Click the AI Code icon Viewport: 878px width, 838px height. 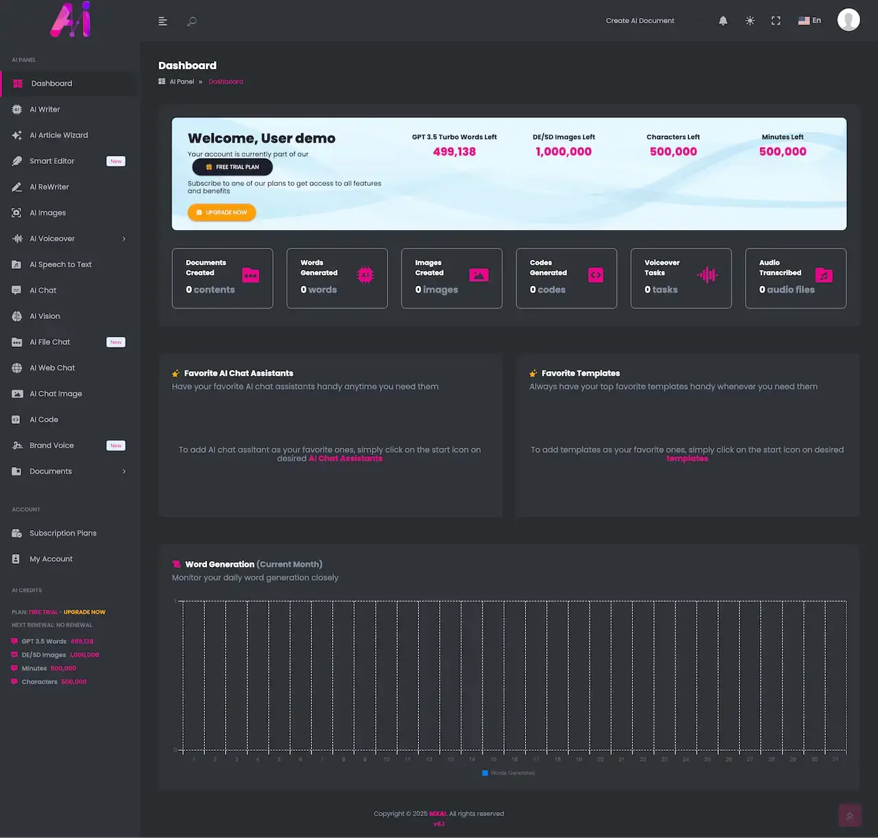(x=16, y=420)
